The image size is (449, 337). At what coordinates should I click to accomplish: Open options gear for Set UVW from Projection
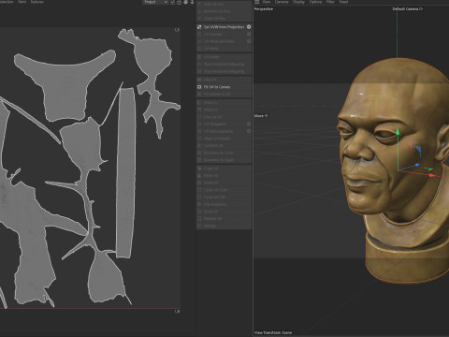[x=249, y=27]
